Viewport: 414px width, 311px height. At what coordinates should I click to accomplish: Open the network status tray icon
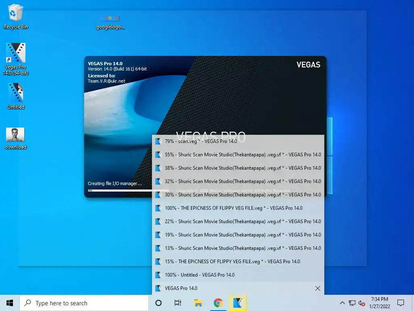pos(352,303)
